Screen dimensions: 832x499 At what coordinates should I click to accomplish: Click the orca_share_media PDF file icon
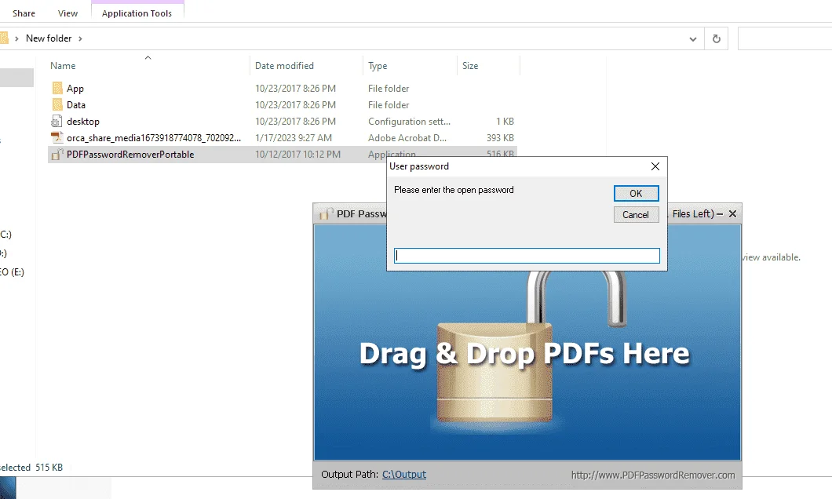[57, 138]
